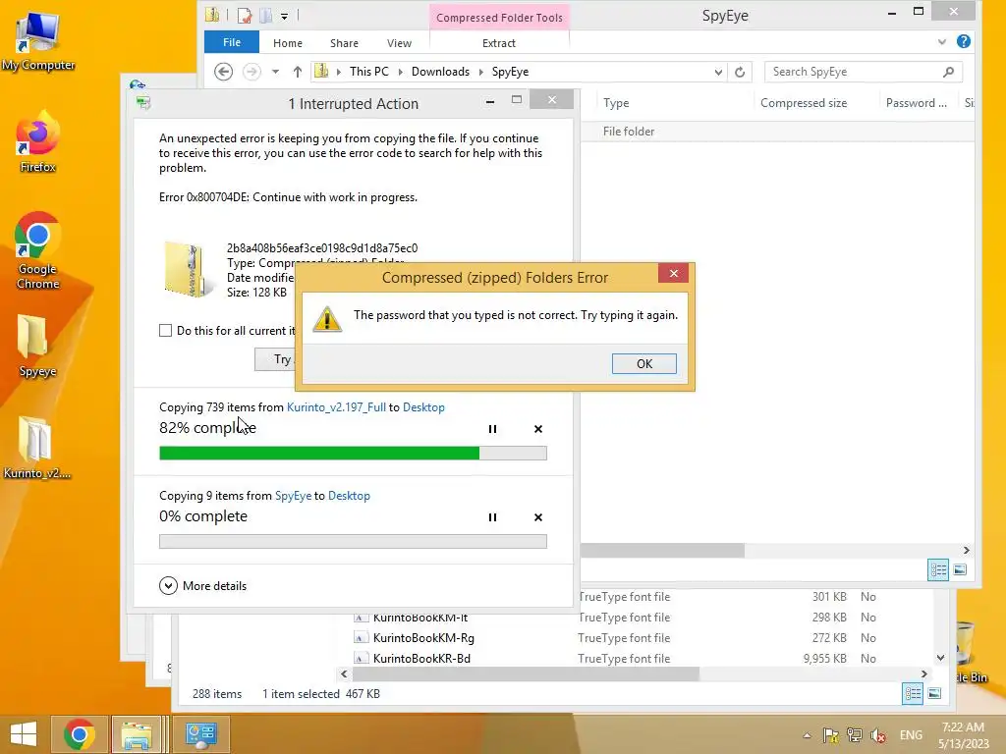Click the SpyEye copy progress bar

[353, 542]
